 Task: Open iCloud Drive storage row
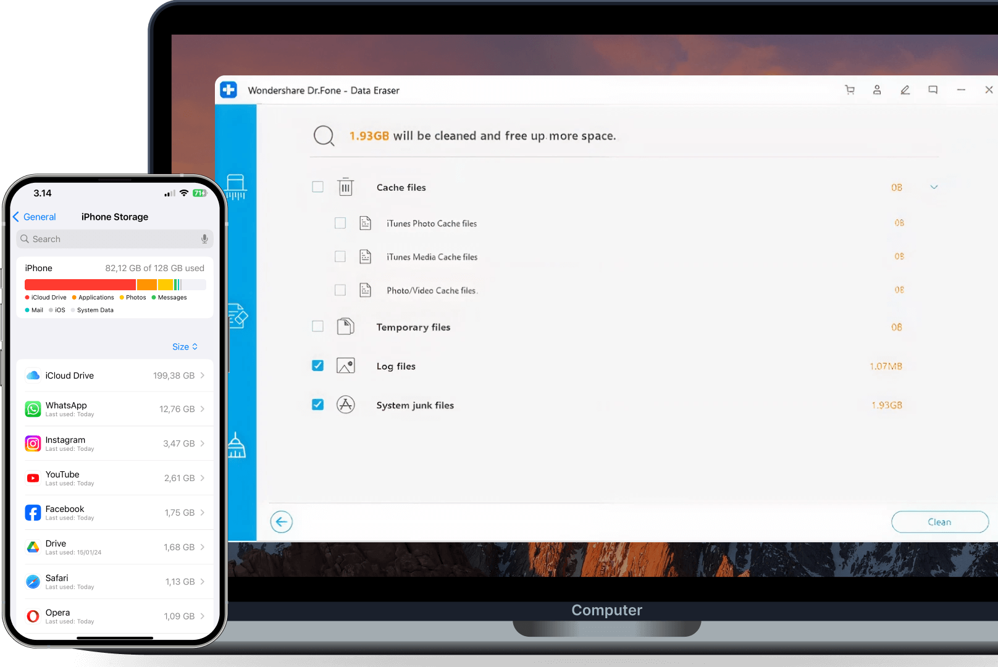115,375
